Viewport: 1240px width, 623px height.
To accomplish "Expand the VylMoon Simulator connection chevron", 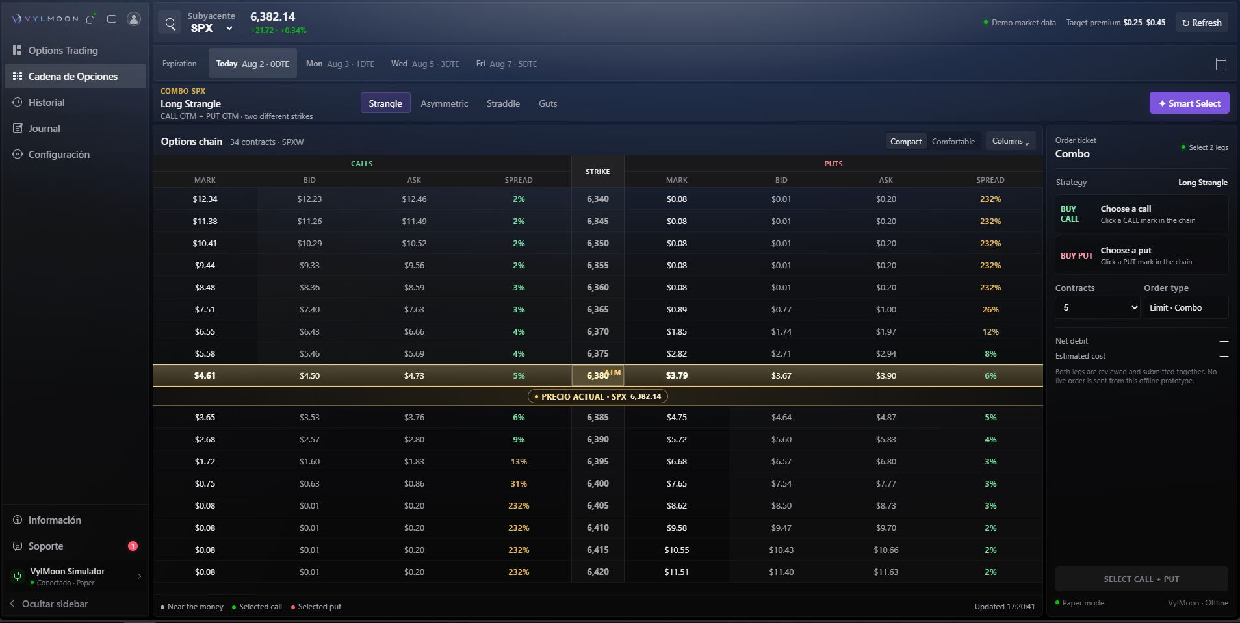I will pyautogui.click(x=139, y=576).
